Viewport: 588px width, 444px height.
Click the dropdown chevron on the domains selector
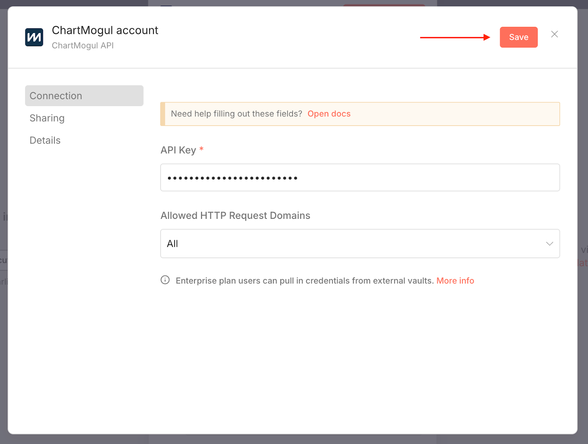(550, 243)
